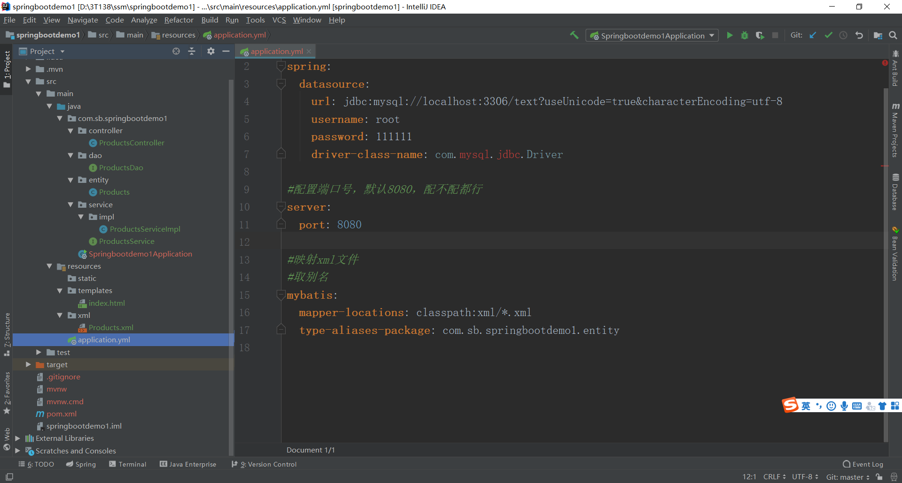Click the tool windows quick access icon bottom-left
Image resolution: width=902 pixels, height=483 pixels.
tap(9, 477)
